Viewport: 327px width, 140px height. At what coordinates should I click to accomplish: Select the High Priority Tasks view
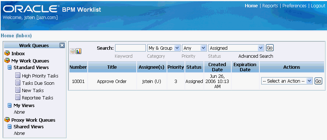click(x=40, y=76)
